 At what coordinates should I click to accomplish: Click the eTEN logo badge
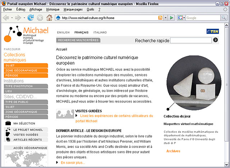[x=213, y=31]
